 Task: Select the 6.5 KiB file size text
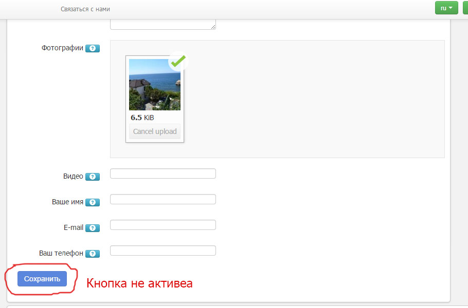pos(142,118)
